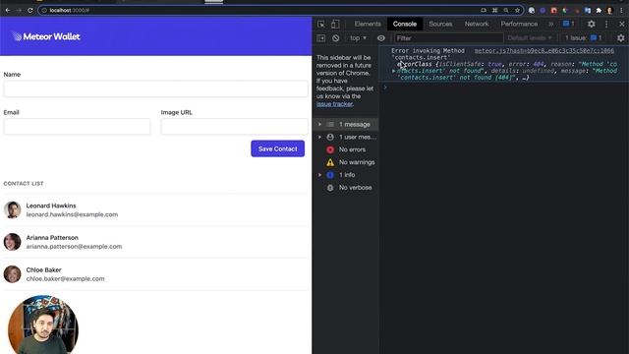Reload the page
Viewport: 629px width, 354px height.
[x=30, y=10]
